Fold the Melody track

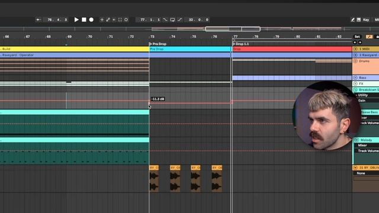point(356,140)
